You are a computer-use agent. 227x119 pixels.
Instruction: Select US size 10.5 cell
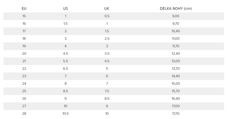pyautogui.click(x=66, y=114)
